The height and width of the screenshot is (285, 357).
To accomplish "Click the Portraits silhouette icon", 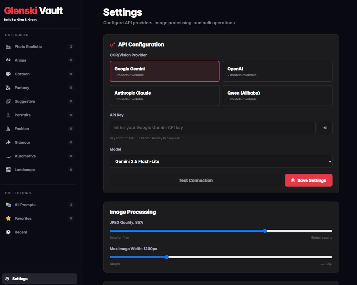I will [8, 115].
